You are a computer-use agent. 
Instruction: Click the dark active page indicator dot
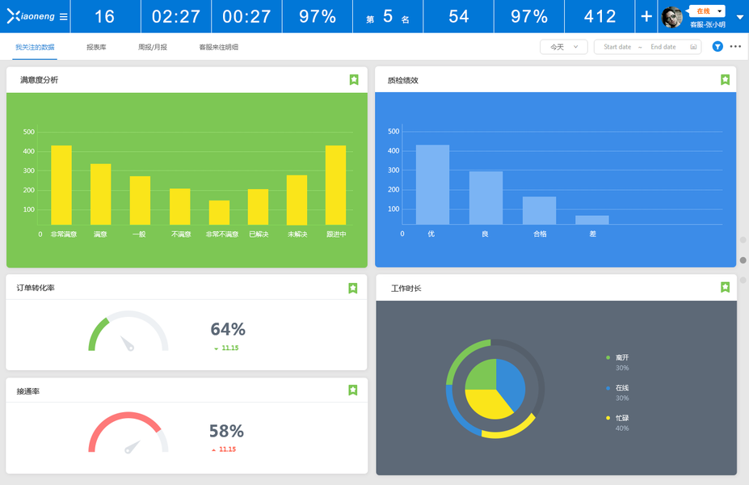click(743, 260)
